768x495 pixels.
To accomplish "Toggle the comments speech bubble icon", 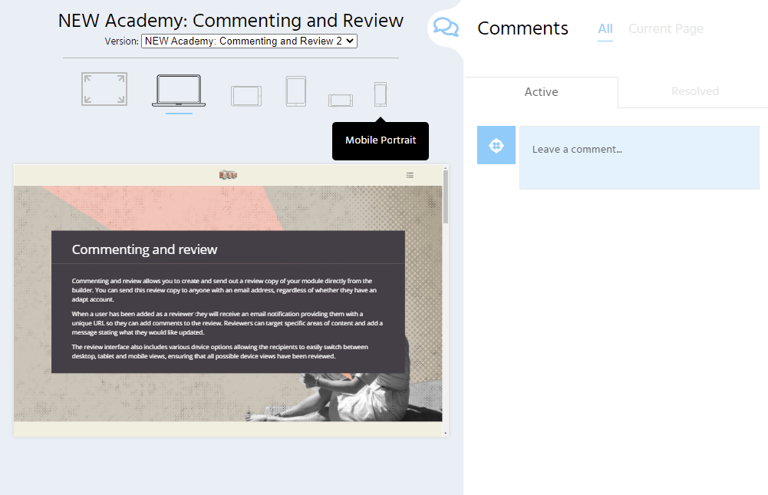I will click(x=446, y=28).
